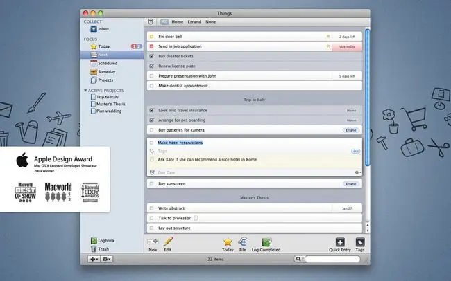Open the gear action menu in bottom bar
The width and height of the screenshot is (451, 281).
click(x=106, y=259)
